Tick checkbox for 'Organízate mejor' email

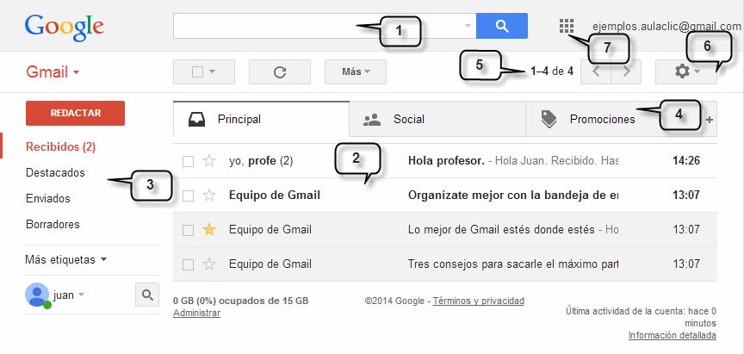coord(188,196)
